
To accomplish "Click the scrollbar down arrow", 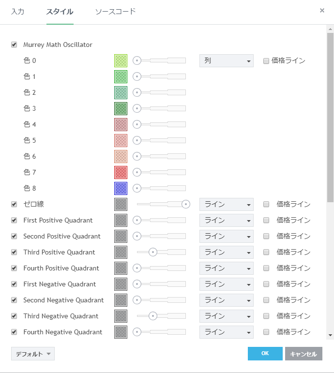I will click(330, 335).
